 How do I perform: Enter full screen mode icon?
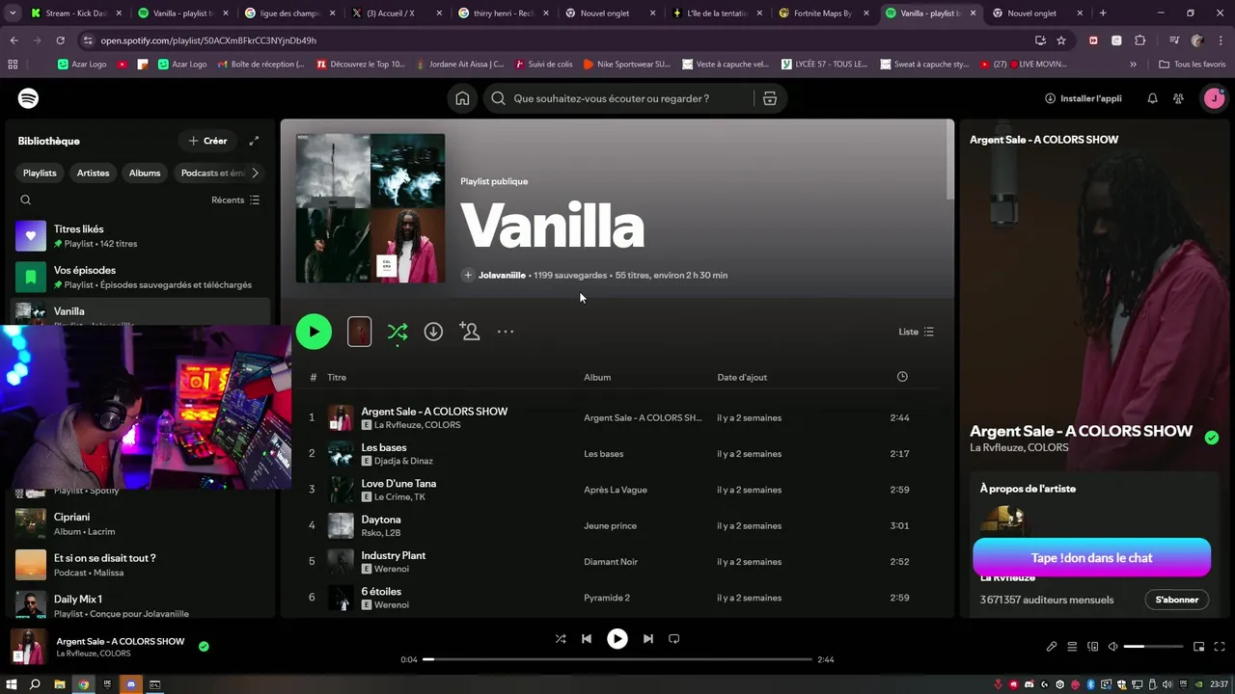coord(1220,647)
